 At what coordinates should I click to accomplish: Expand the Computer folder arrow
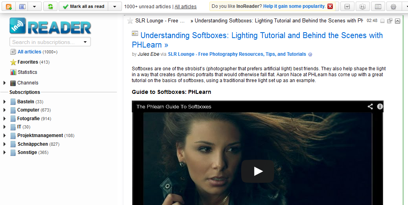(4, 110)
